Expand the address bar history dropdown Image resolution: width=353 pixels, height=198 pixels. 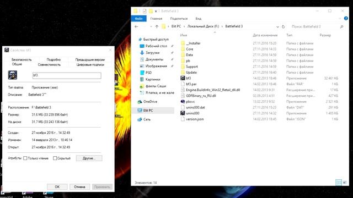(277, 26)
